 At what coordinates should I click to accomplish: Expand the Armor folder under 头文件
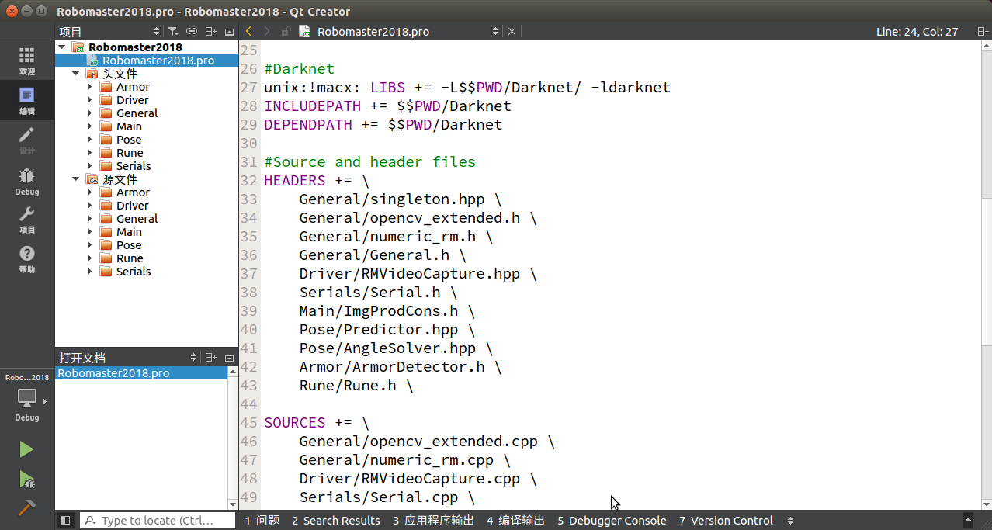pyautogui.click(x=90, y=87)
